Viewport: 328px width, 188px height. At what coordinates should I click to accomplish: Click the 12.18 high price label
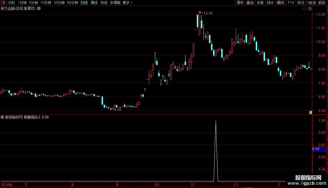208,13
